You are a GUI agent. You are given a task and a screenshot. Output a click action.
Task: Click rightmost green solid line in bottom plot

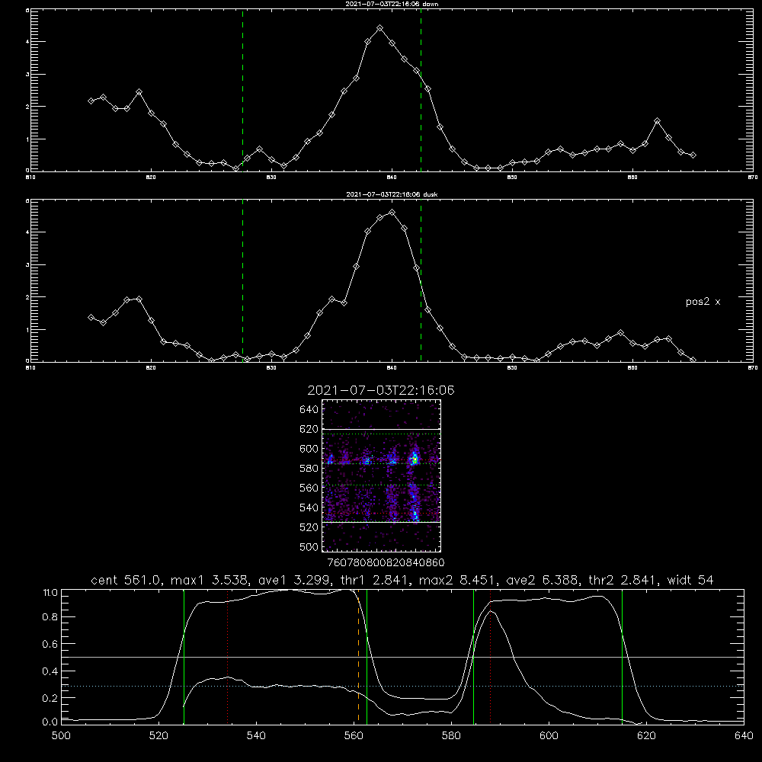click(622, 656)
